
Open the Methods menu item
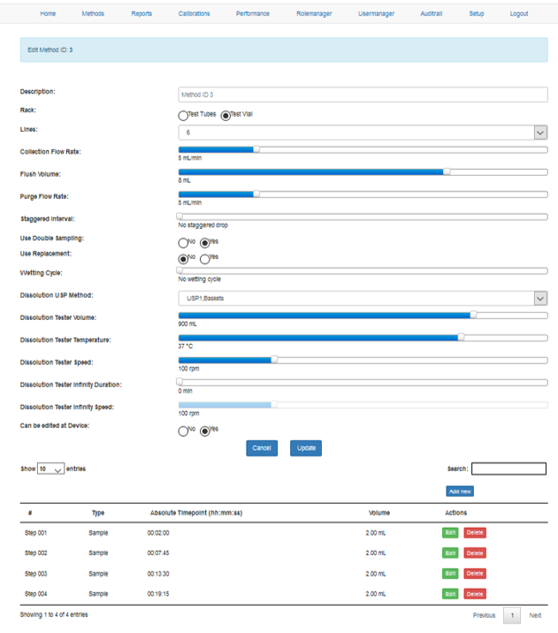(93, 14)
